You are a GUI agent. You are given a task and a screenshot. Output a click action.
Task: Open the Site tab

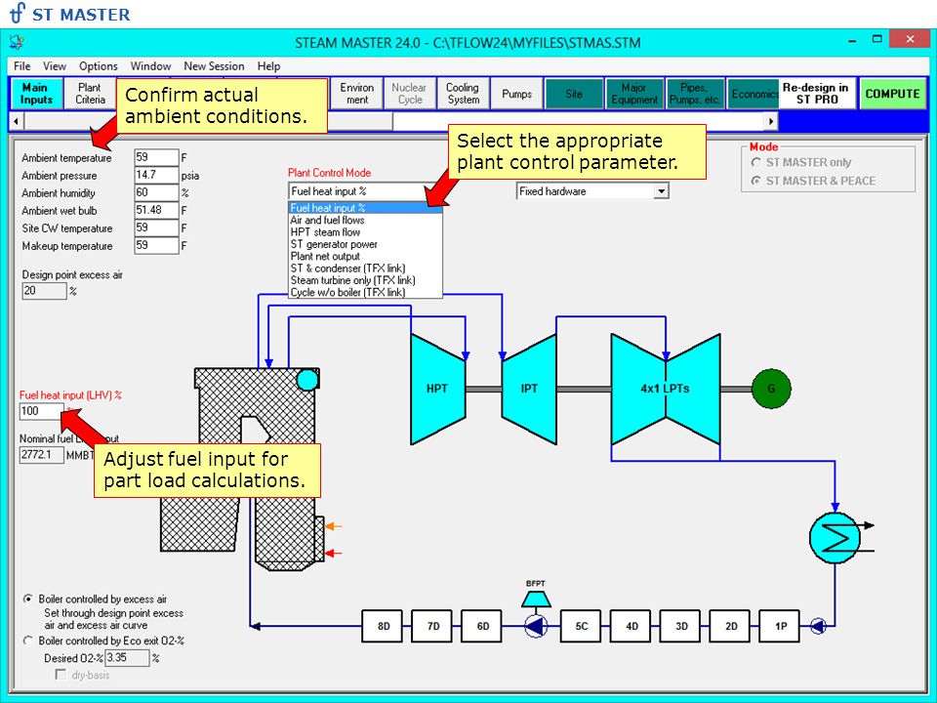(574, 94)
